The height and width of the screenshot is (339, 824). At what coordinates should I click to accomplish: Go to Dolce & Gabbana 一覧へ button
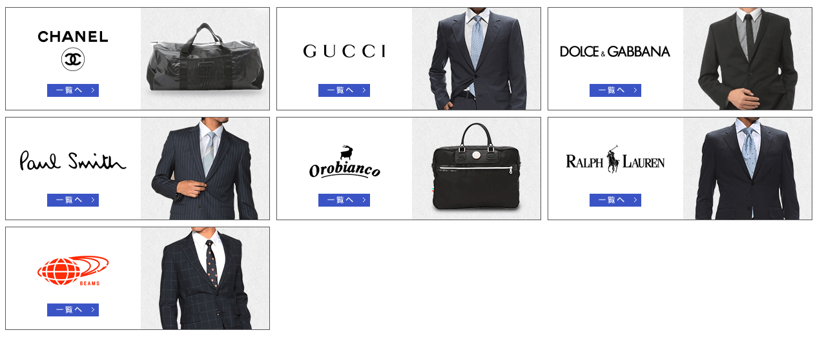pos(615,90)
